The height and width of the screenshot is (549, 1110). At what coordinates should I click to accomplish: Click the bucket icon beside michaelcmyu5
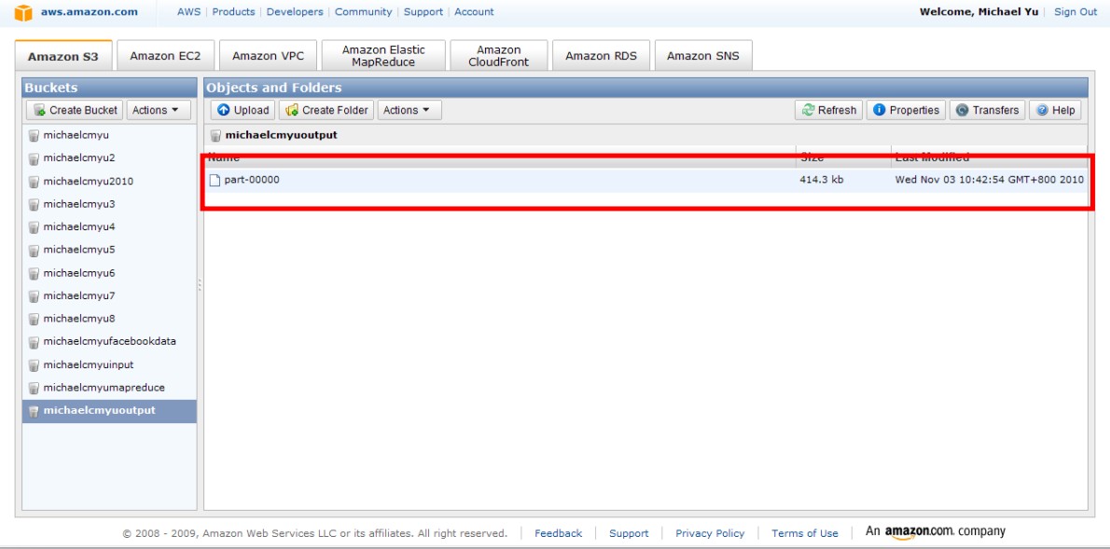tap(34, 251)
